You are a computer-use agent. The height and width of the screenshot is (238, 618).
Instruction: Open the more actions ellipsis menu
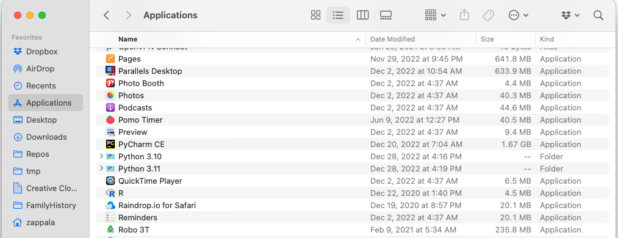(x=519, y=15)
